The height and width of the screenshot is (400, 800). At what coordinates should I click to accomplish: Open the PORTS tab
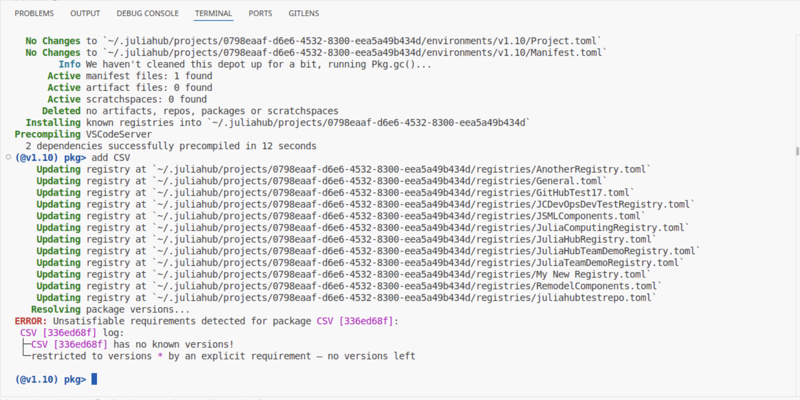click(x=260, y=13)
